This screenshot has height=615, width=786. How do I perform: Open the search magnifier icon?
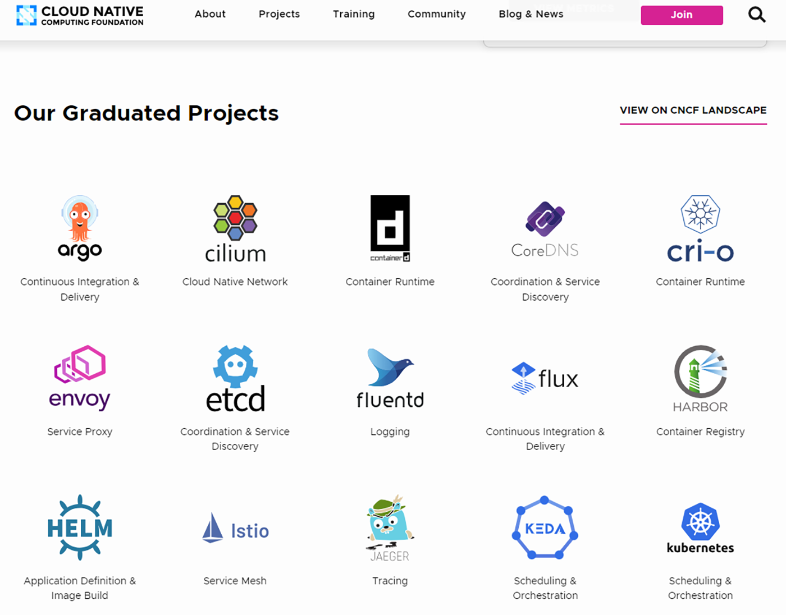point(757,15)
